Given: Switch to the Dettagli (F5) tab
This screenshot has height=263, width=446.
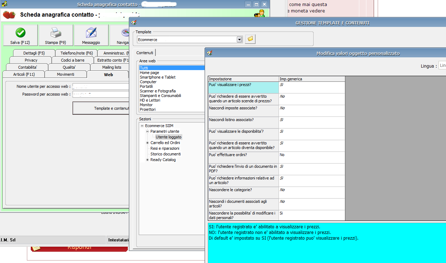Looking at the screenshot, I should (34, 53).
